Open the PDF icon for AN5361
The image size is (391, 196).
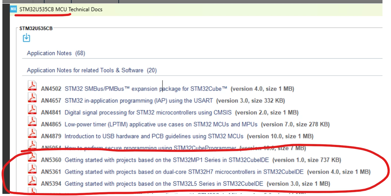32,169
